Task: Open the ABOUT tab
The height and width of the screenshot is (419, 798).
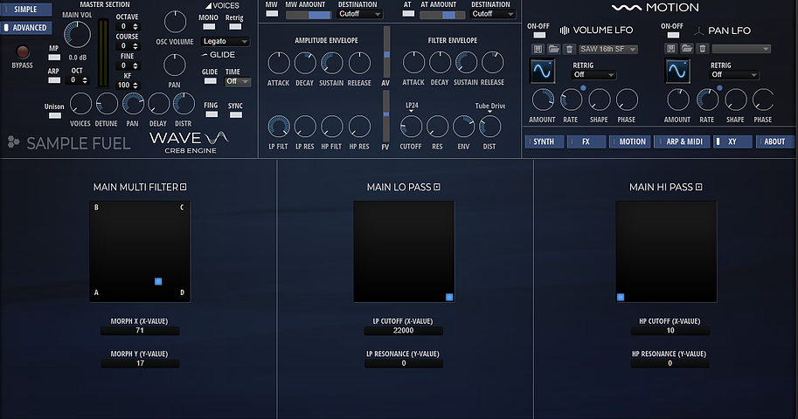Action: [774, 142]
